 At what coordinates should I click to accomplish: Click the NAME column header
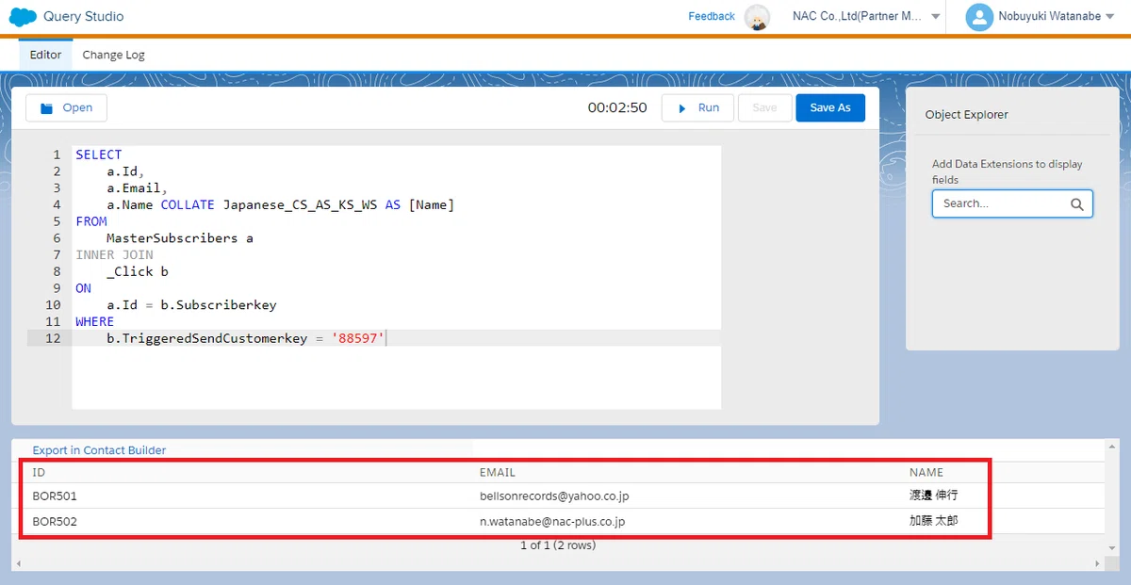[926, 472]
